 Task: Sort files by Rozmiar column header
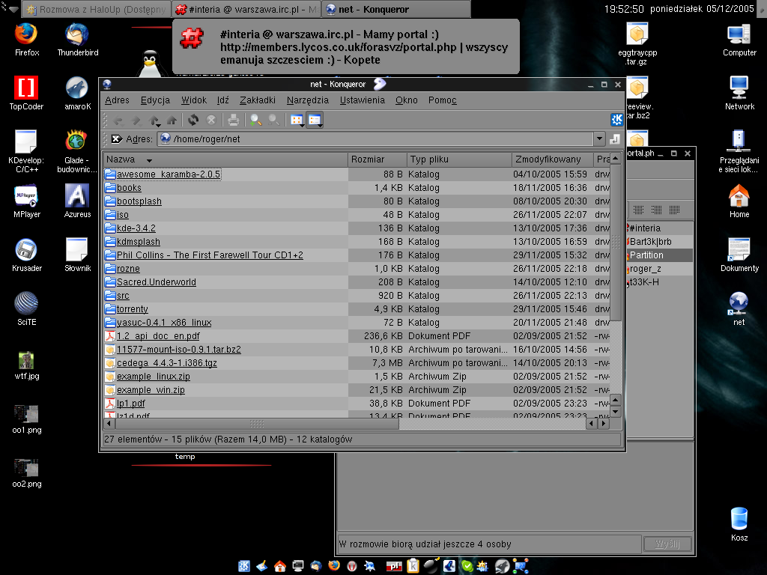pyautogui.click(x=378, y=159)
